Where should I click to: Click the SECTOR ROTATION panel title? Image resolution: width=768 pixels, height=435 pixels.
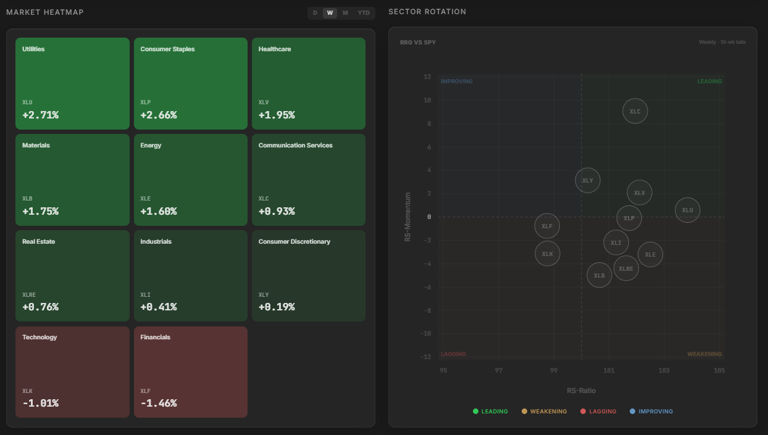point(427,12)
